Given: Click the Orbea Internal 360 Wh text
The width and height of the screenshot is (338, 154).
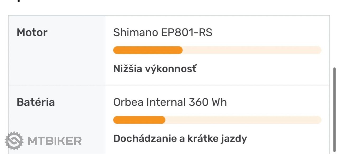Looking at the screenshot, I should 170,102.
